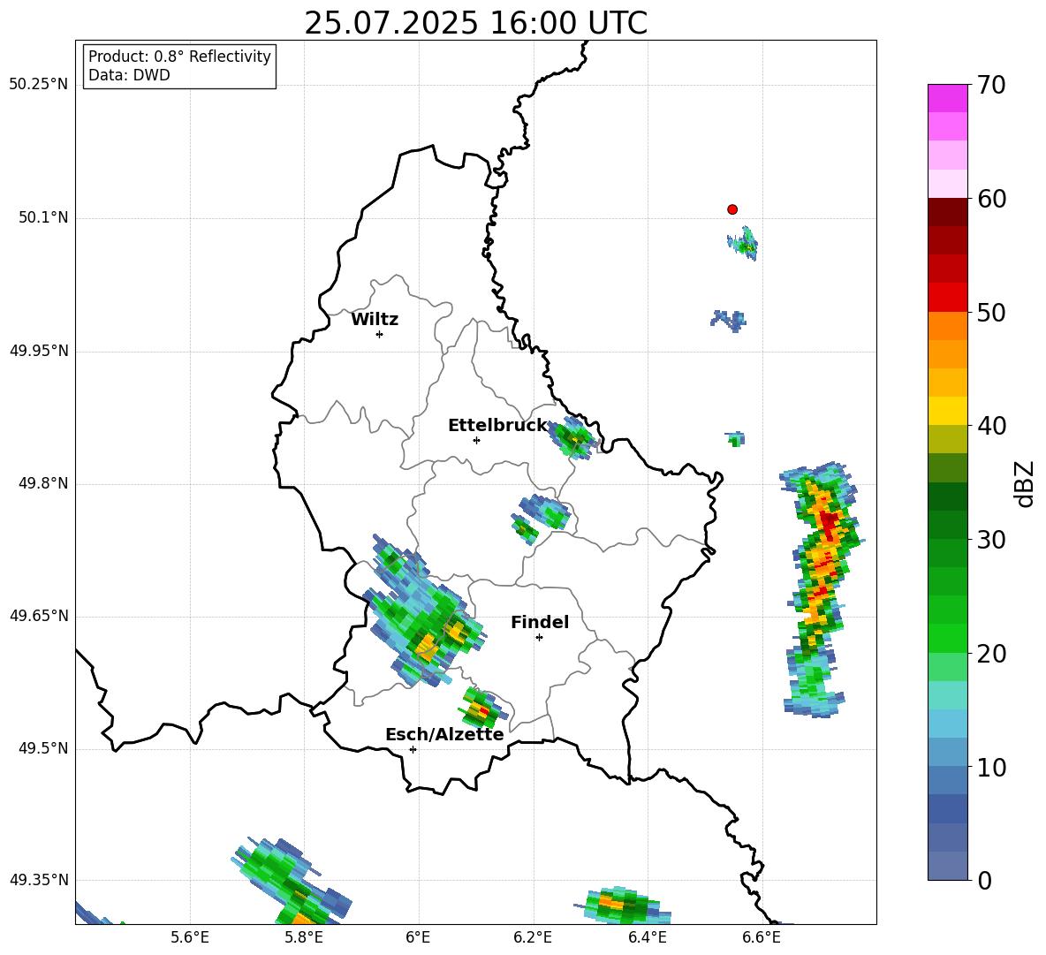The width and height of the screenshot is (1046, 955).
Task: Click the radar echo along the bottom near 6.4°E
Action: coord(622,906)
